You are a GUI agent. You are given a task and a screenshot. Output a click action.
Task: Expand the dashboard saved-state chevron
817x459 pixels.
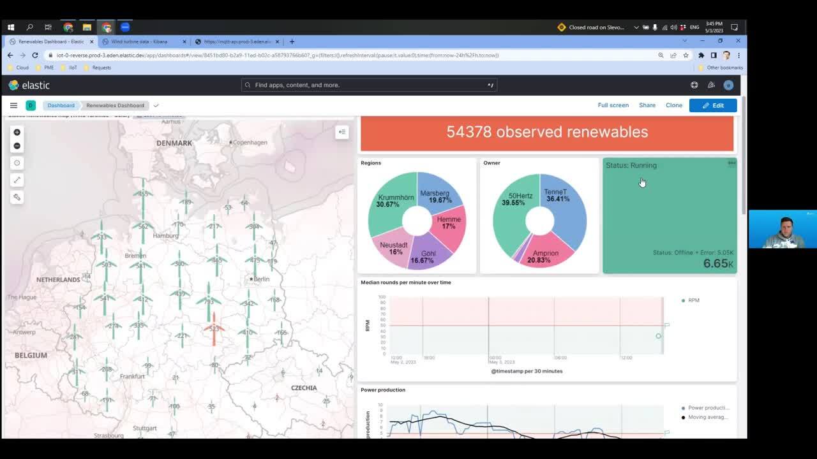(156, 105)
